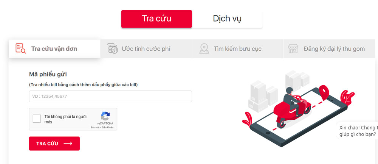Viewport: 378px width, 164px height.
Task: Check the Tôi không phải là người máy box
Action: point(37,119)
